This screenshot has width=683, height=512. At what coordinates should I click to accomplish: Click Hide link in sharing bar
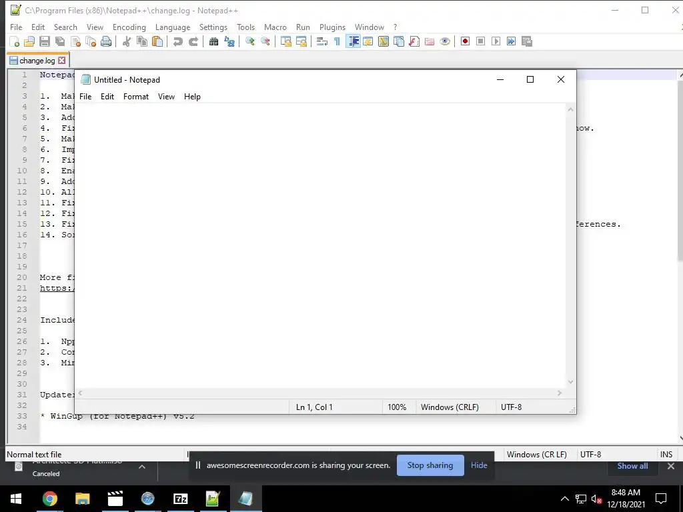479,465
